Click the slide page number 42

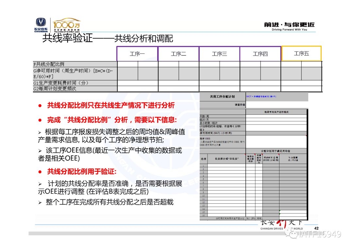[316, 228]
